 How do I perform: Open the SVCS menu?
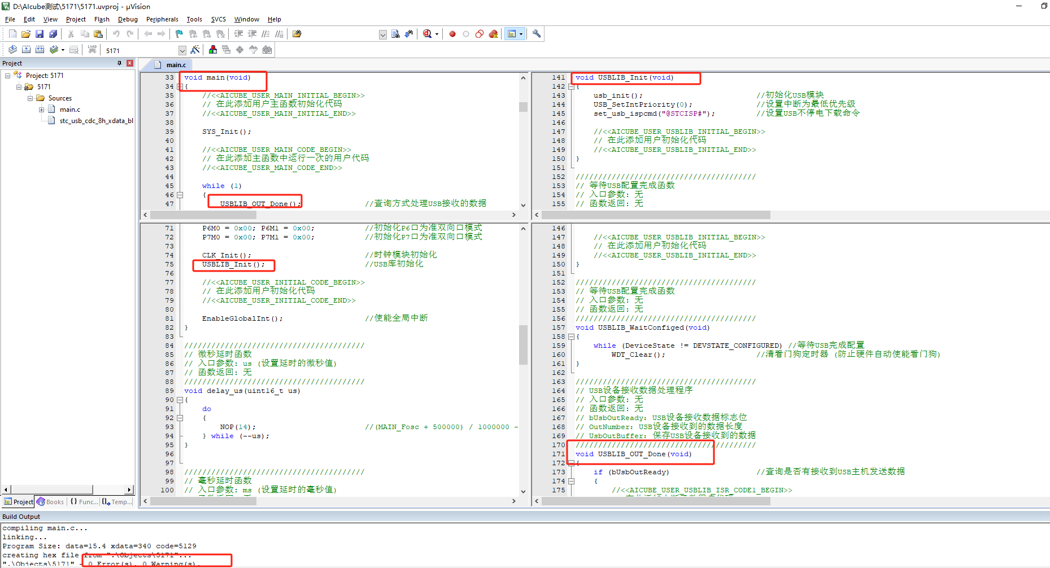(x=219, y=19)
